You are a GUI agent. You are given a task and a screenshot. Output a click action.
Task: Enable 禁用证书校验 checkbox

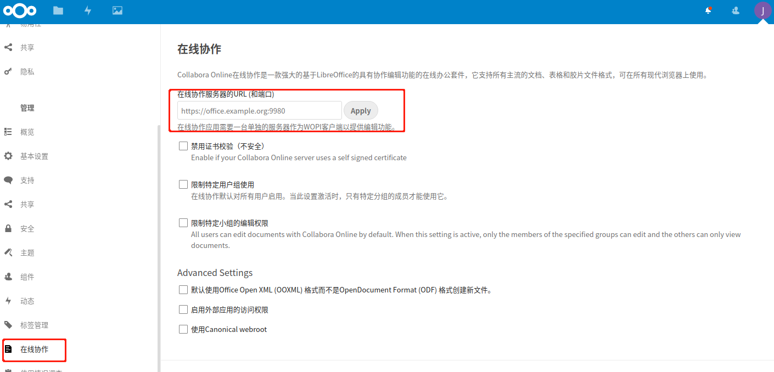183,145
